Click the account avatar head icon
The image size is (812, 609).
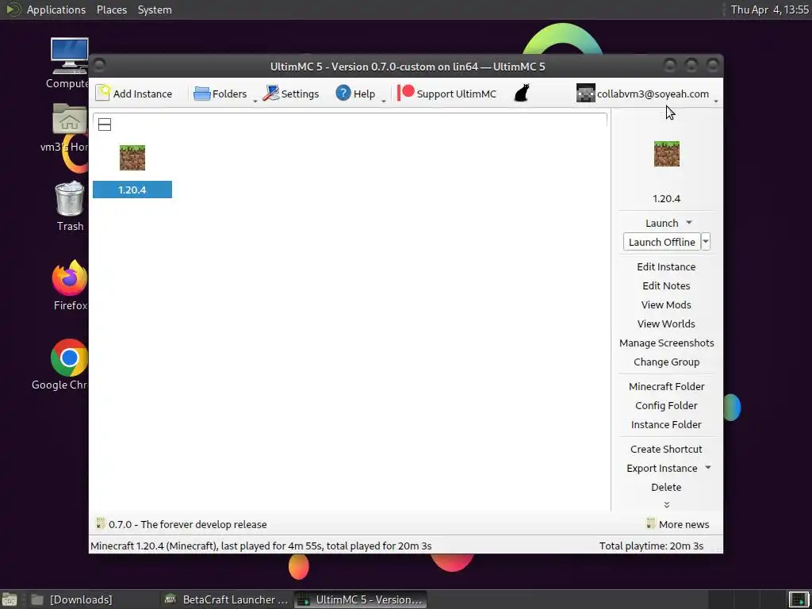click(x=586, y=94)
